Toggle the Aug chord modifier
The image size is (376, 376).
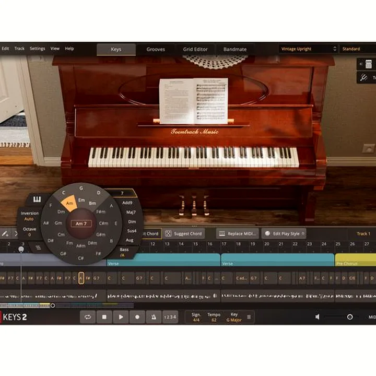click(x=130, y=240)
